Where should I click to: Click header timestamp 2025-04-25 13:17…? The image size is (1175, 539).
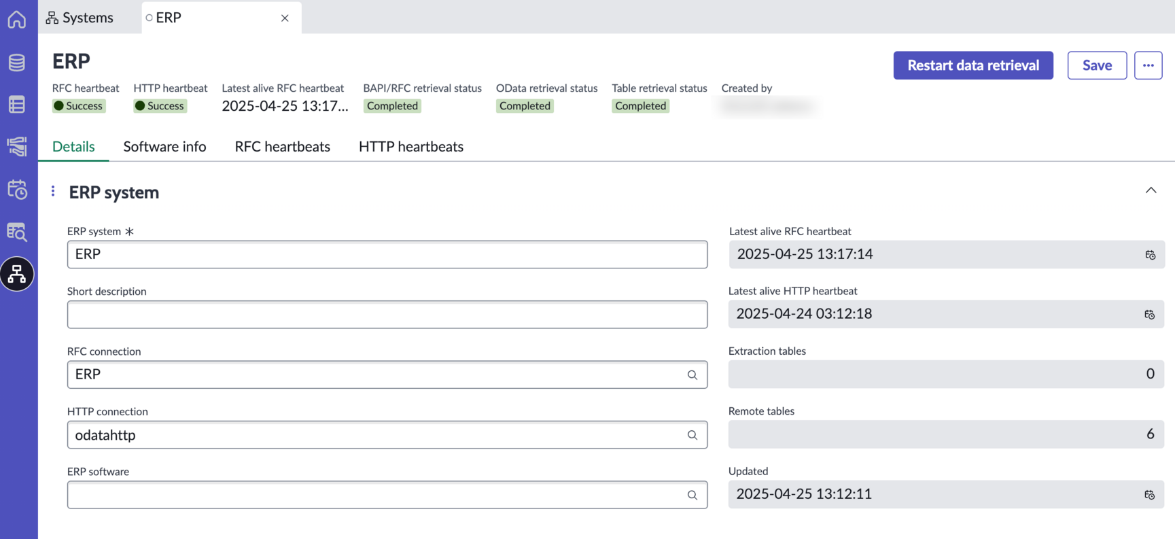pyautogui.click(x=285, y=106)
